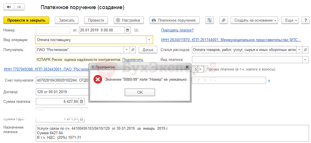Click the paperclip attachments icon
Viewport: 311px width, 143px height.
pyautogui.click(x=224, y=20)
